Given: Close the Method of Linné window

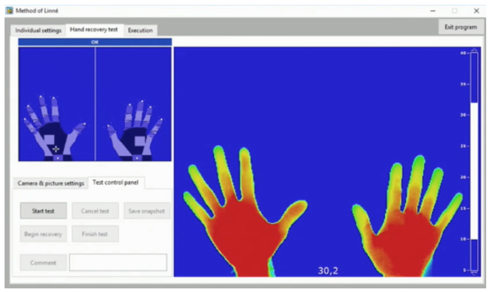Looking at the screenshot, I should pyautogui.click(x=476, y=11).
